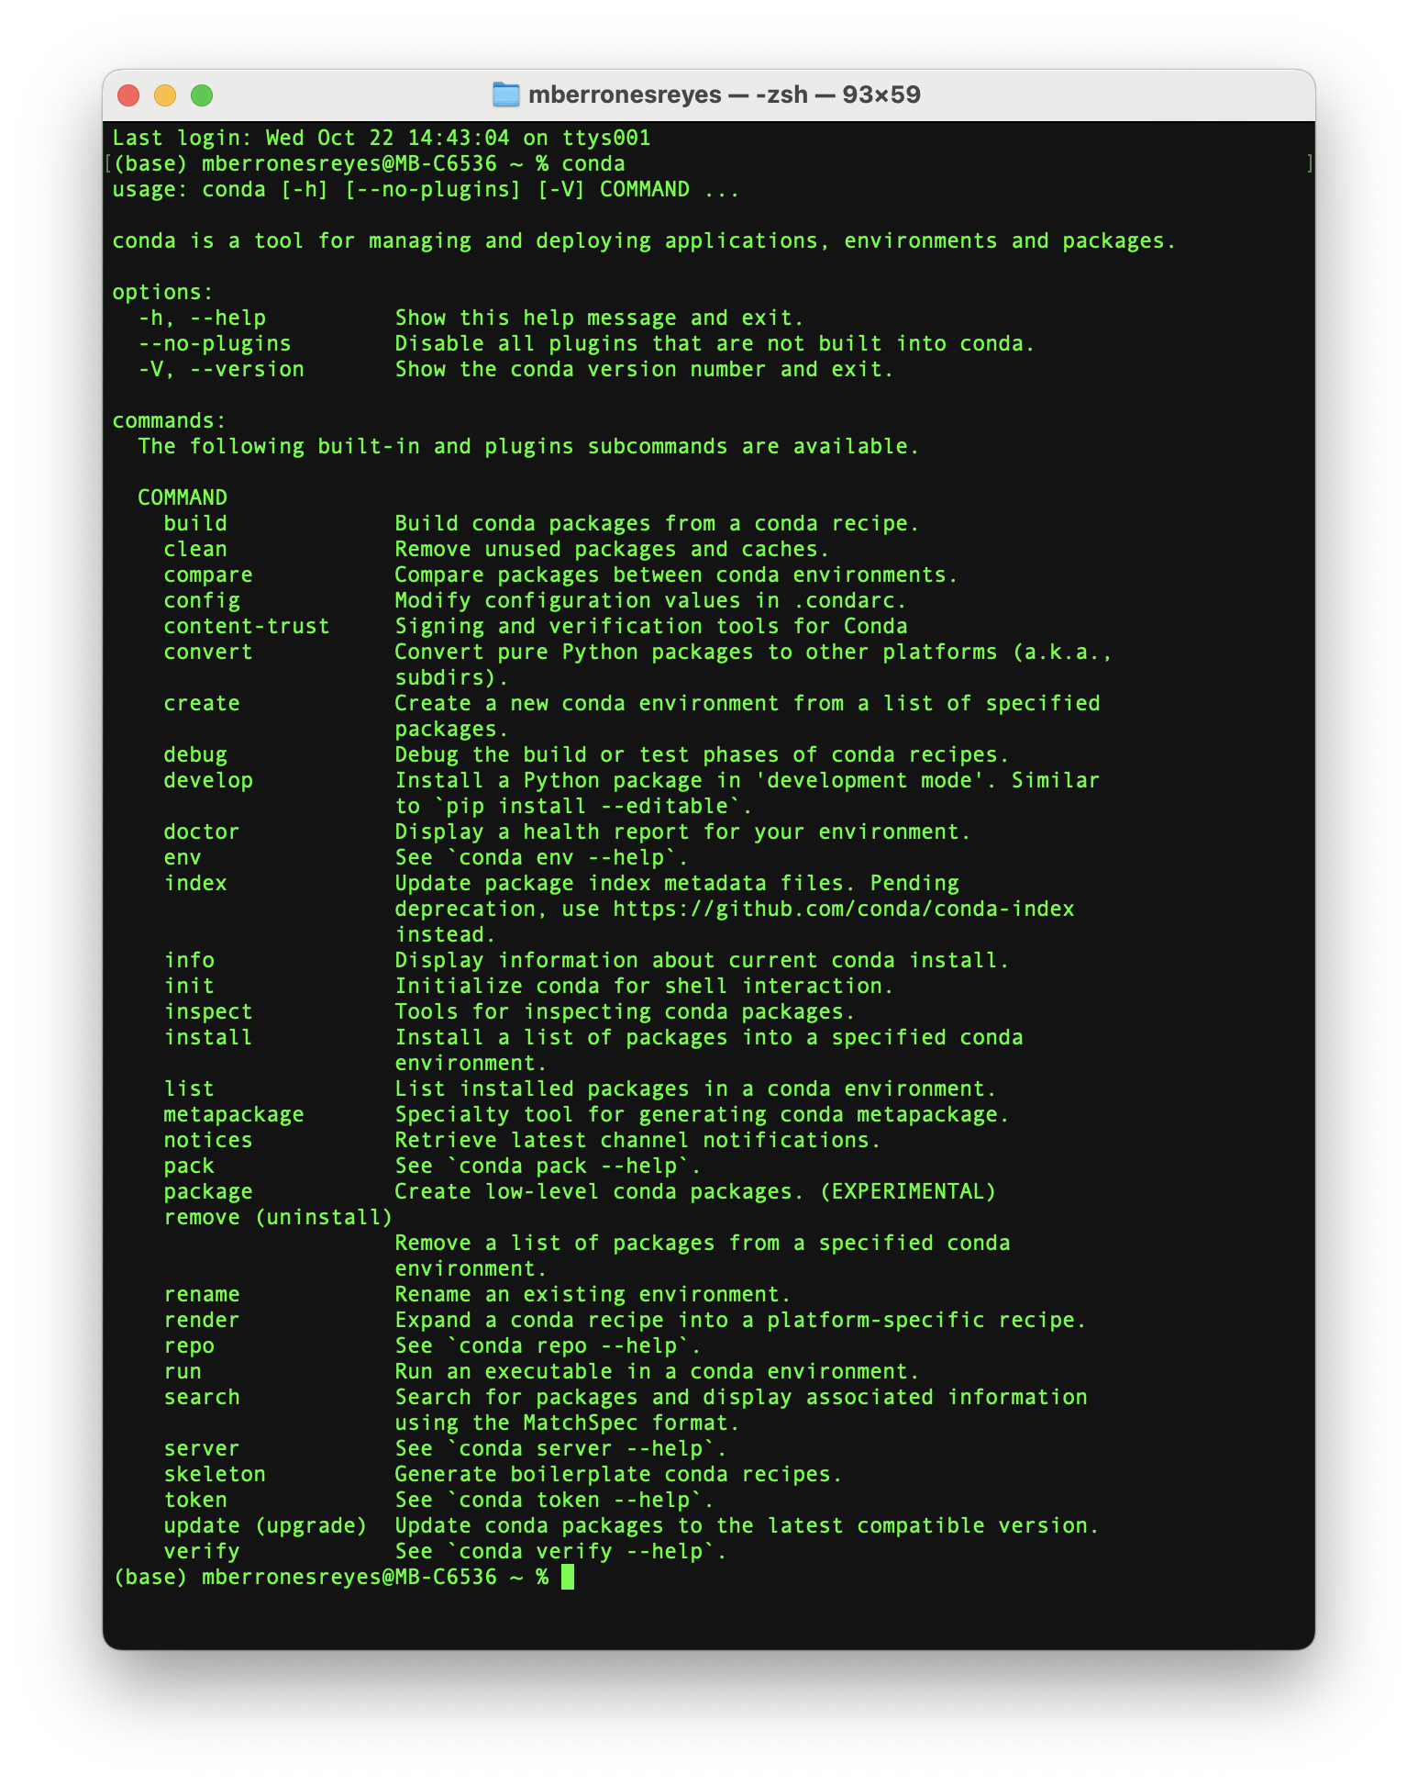Click the blinking terminal cursor
Screen dimensions: 1418x1786
pos(570,1576)
